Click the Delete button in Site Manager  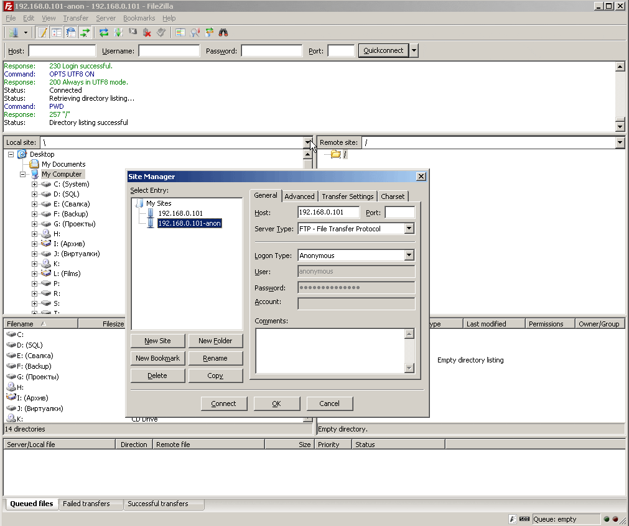coord(157,376)
